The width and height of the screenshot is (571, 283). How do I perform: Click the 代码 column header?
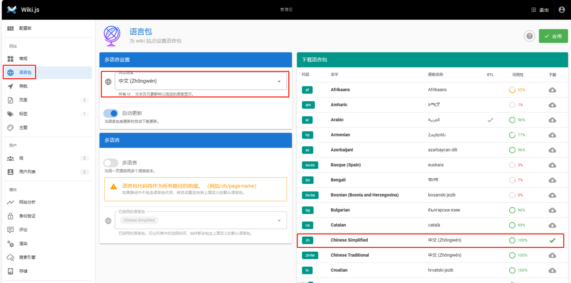(x=306, y=75)
